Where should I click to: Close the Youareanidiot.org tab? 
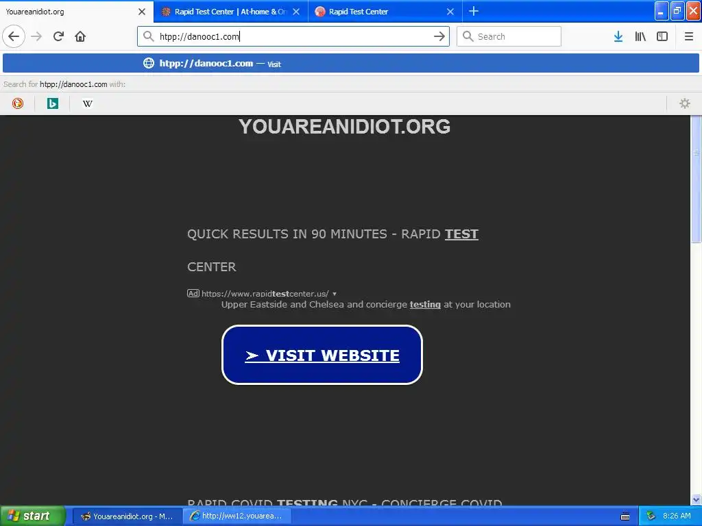click(142, 12)
